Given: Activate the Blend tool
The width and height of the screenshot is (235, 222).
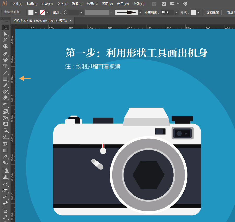Looking at the screenshot, I should pyautogui.click(x=5, y=163).
